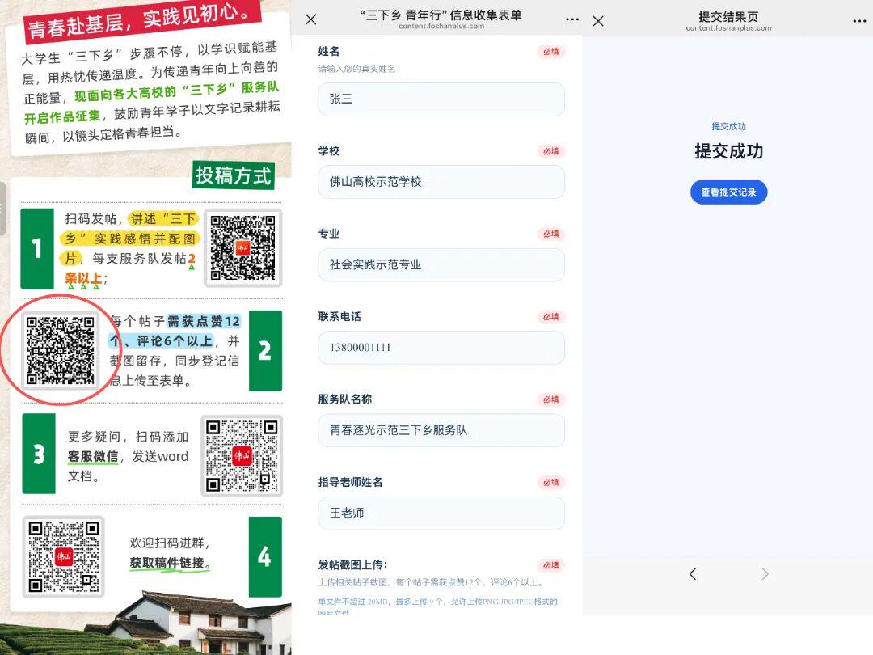Click the 服务队名称 input field

(441, 430)
